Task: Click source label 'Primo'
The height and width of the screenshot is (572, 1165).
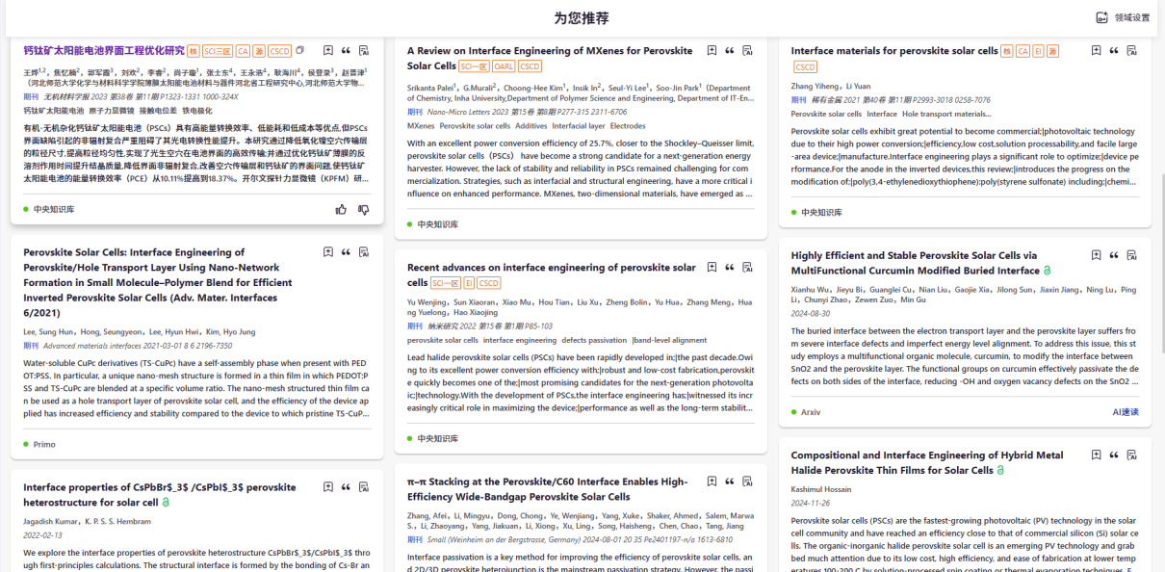Action: click(44, 445)
